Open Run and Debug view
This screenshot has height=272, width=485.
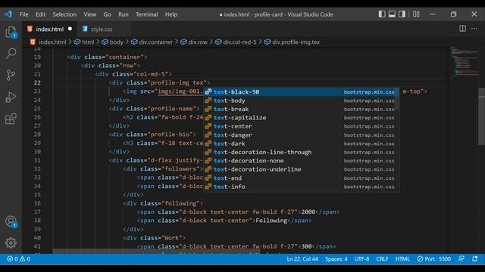point(11,97)
